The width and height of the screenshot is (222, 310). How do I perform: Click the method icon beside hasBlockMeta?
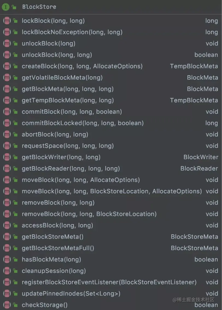7,259
